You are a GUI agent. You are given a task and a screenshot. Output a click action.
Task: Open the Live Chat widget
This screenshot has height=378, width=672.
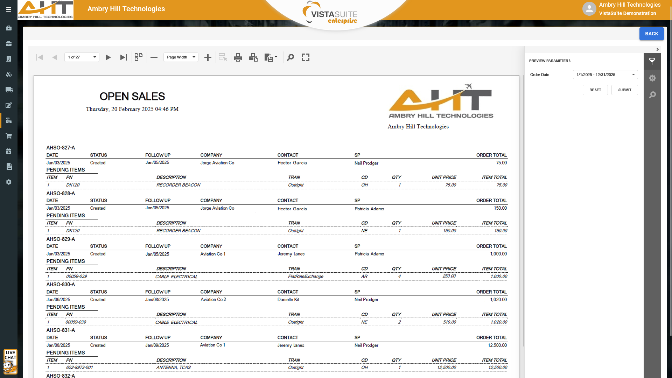[10, 362]
